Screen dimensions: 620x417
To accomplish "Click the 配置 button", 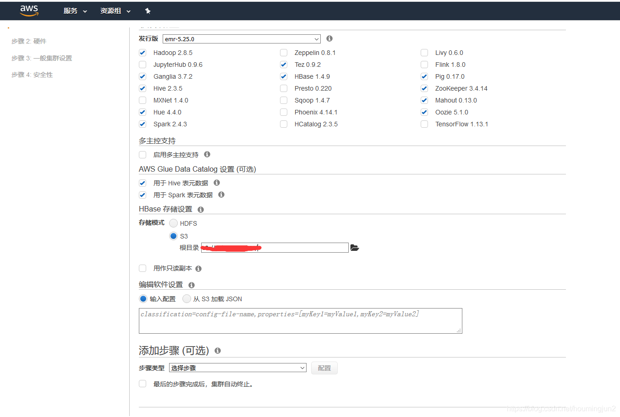I will click(324, 368).
